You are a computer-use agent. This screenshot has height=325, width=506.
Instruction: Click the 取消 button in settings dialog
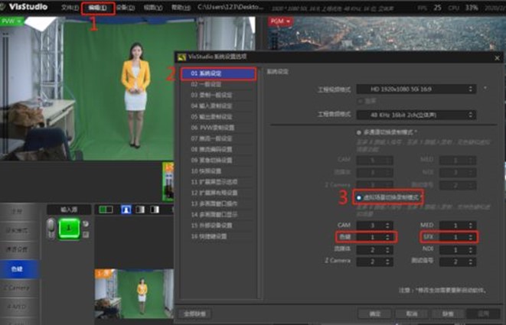(412, 314)
